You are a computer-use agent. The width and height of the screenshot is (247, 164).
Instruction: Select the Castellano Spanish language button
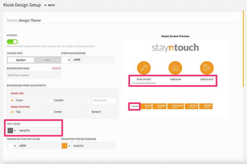coord(176,106)
